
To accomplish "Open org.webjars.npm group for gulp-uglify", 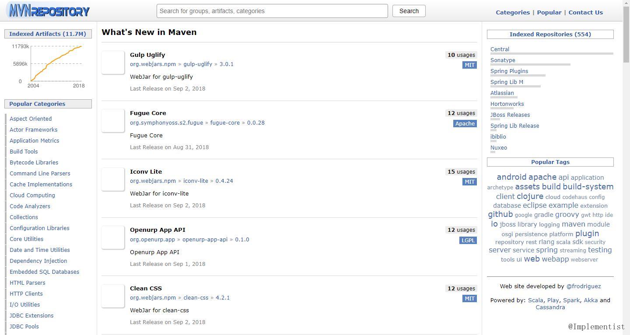I will [153, 64].
